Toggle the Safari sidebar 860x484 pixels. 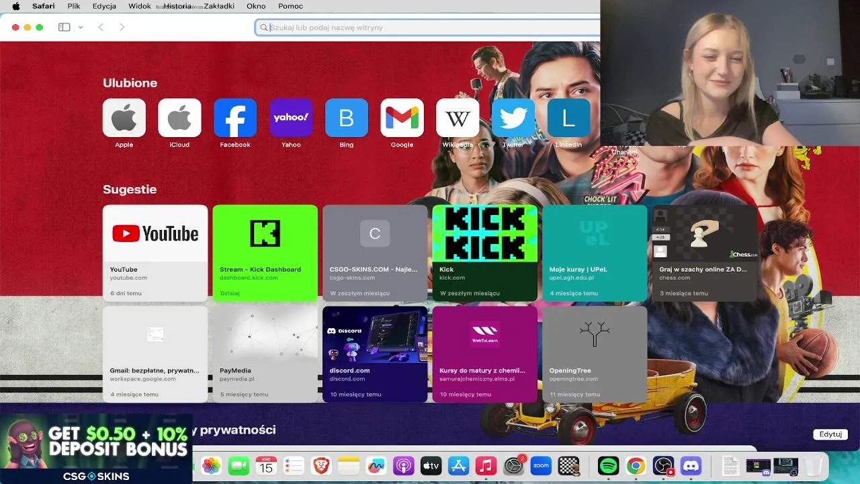(64, 27)
